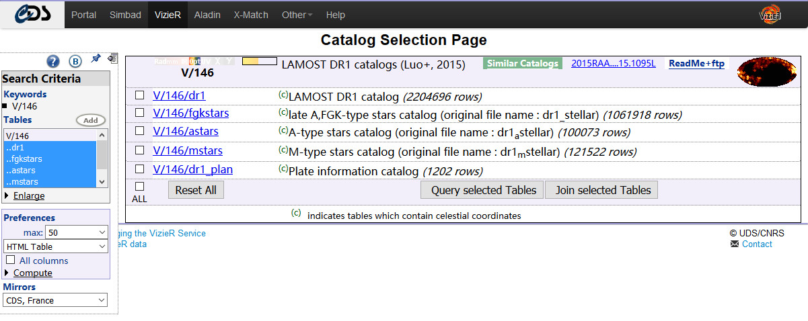The image size is (808, 321).
Task: Click the circled B bookmark icon
Action: click(75, 62)
